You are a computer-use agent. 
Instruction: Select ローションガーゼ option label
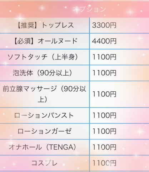[x=45, y=131]
